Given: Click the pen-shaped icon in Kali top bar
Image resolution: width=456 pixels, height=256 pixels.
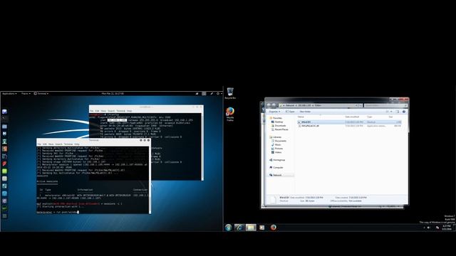Looking at the screenshot, I should click(212, 94).
